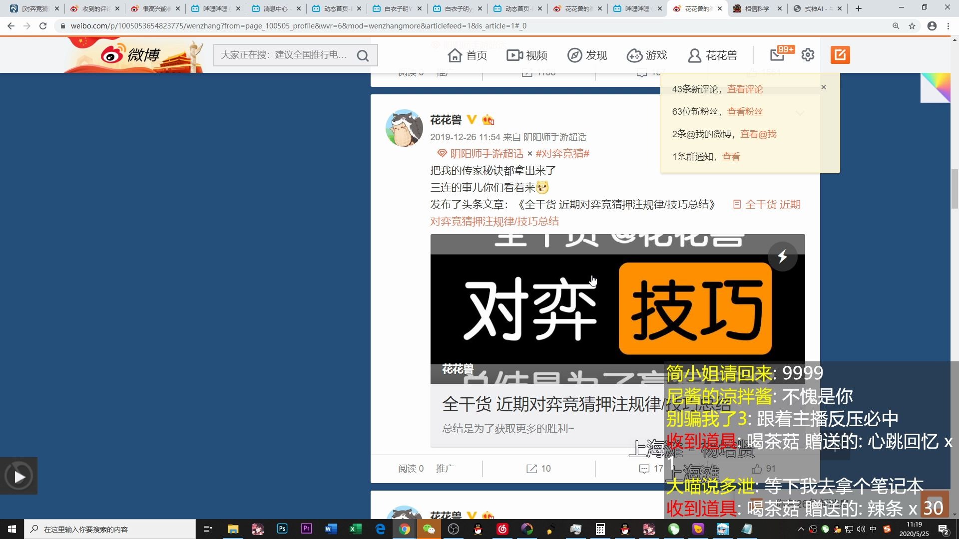Open a new browser tab with plus button
Screen dimensions: 959x539
point(859,8)
